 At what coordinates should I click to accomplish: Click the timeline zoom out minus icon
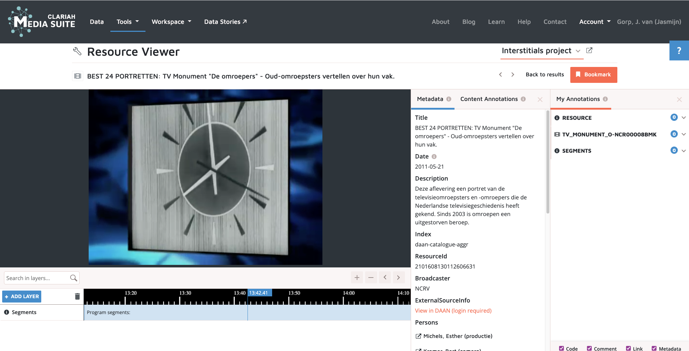(x=371, y=278)
